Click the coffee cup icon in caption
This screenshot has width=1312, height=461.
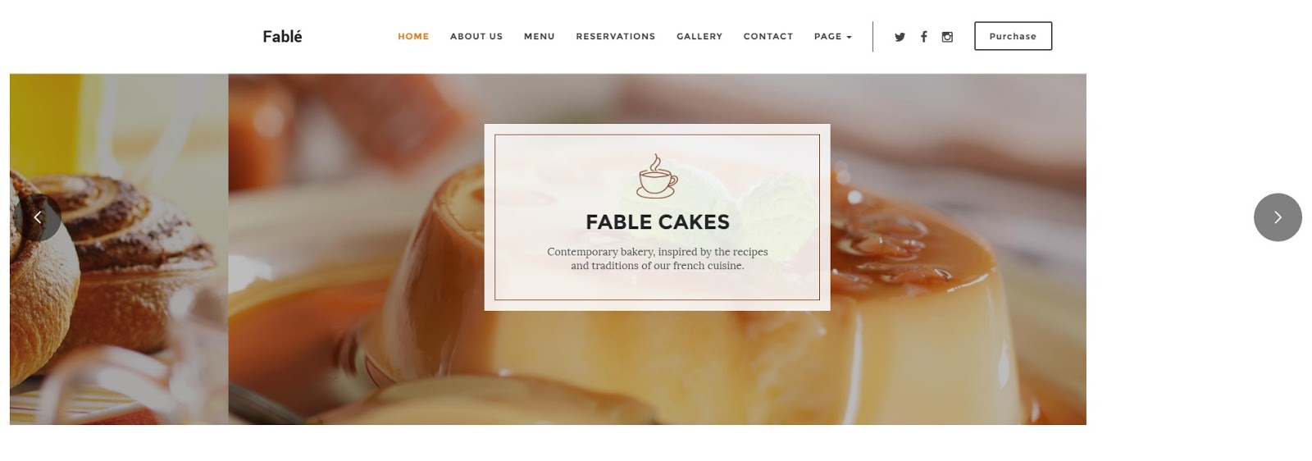[x=657, y=176]
